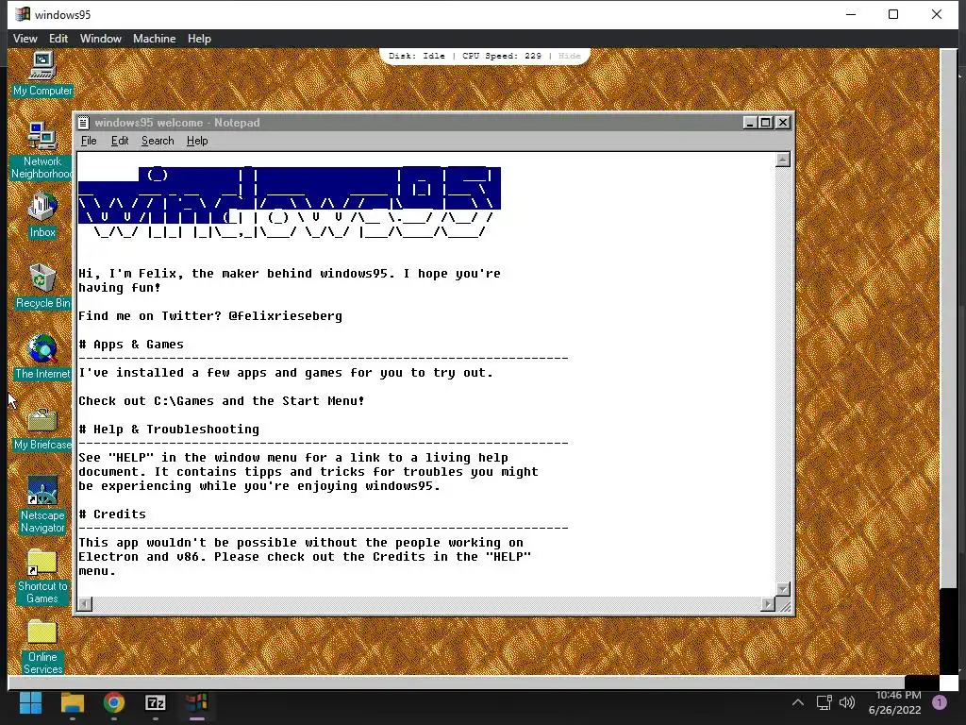Click the Notepad scroll down arrow

click(x=782, y=589)
